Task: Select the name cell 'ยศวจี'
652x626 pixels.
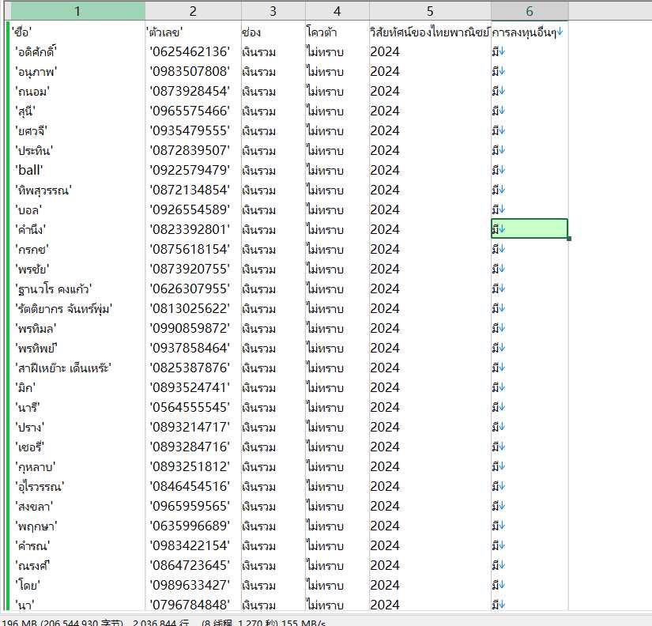Action: [77, 131]
